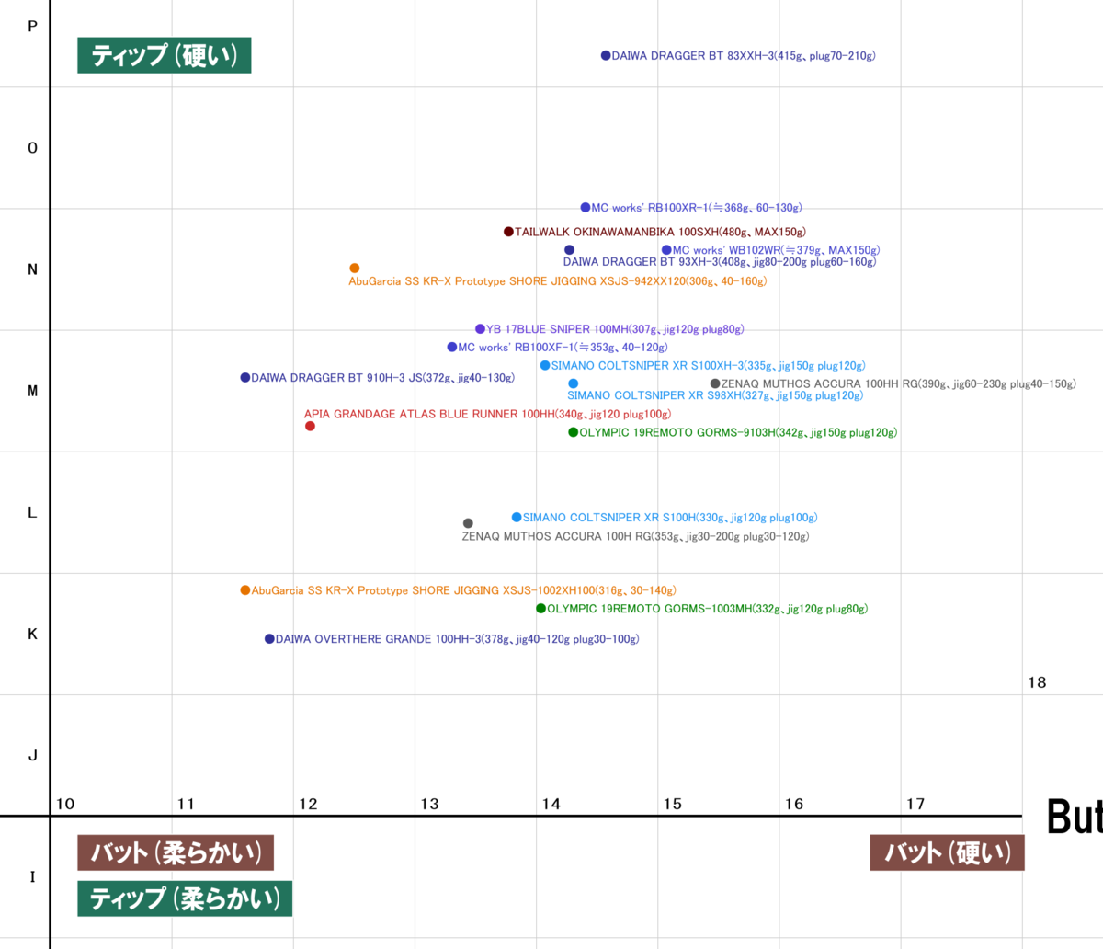Select the MC works' RB100XF-1 label
The height and width of the screenshot is (949, 1103).
(563, 348)
